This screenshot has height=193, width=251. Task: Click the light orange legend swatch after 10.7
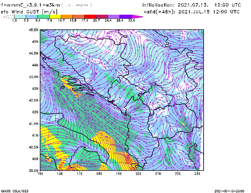click(x=67, y=17)
